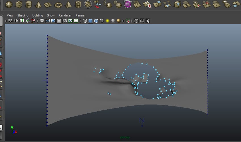Click the XYZ axis indicator

14,130
